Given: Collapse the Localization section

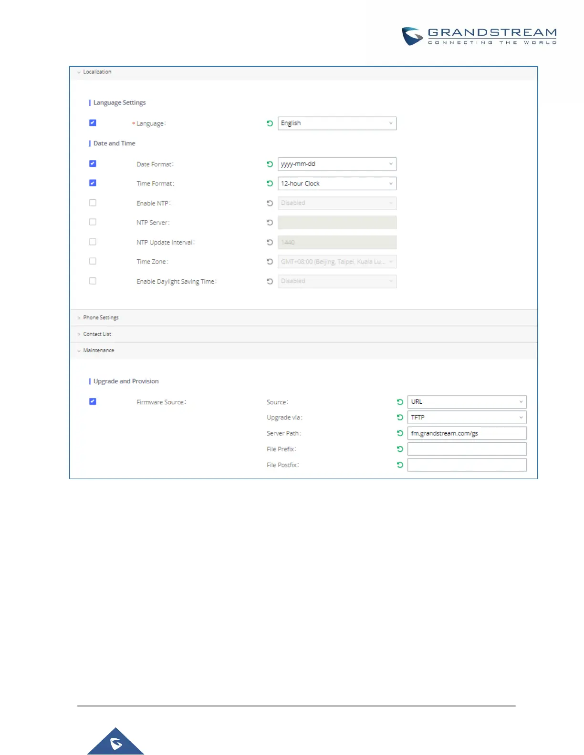Looking at the screenshot, I should (97, 72).
